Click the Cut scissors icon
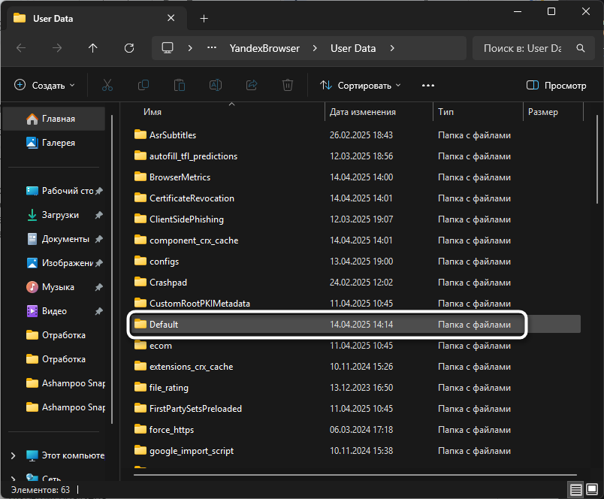Image resolution: width=604 pixels, height=499 pixels. point(107,86)
